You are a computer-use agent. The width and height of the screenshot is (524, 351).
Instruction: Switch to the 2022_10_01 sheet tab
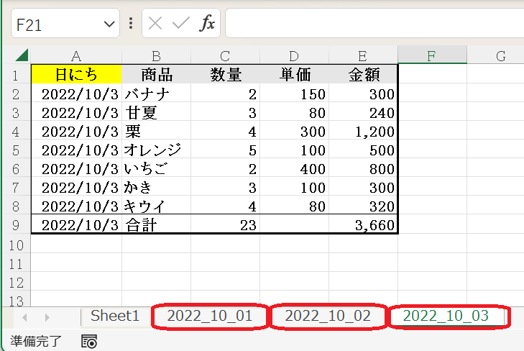210,316
